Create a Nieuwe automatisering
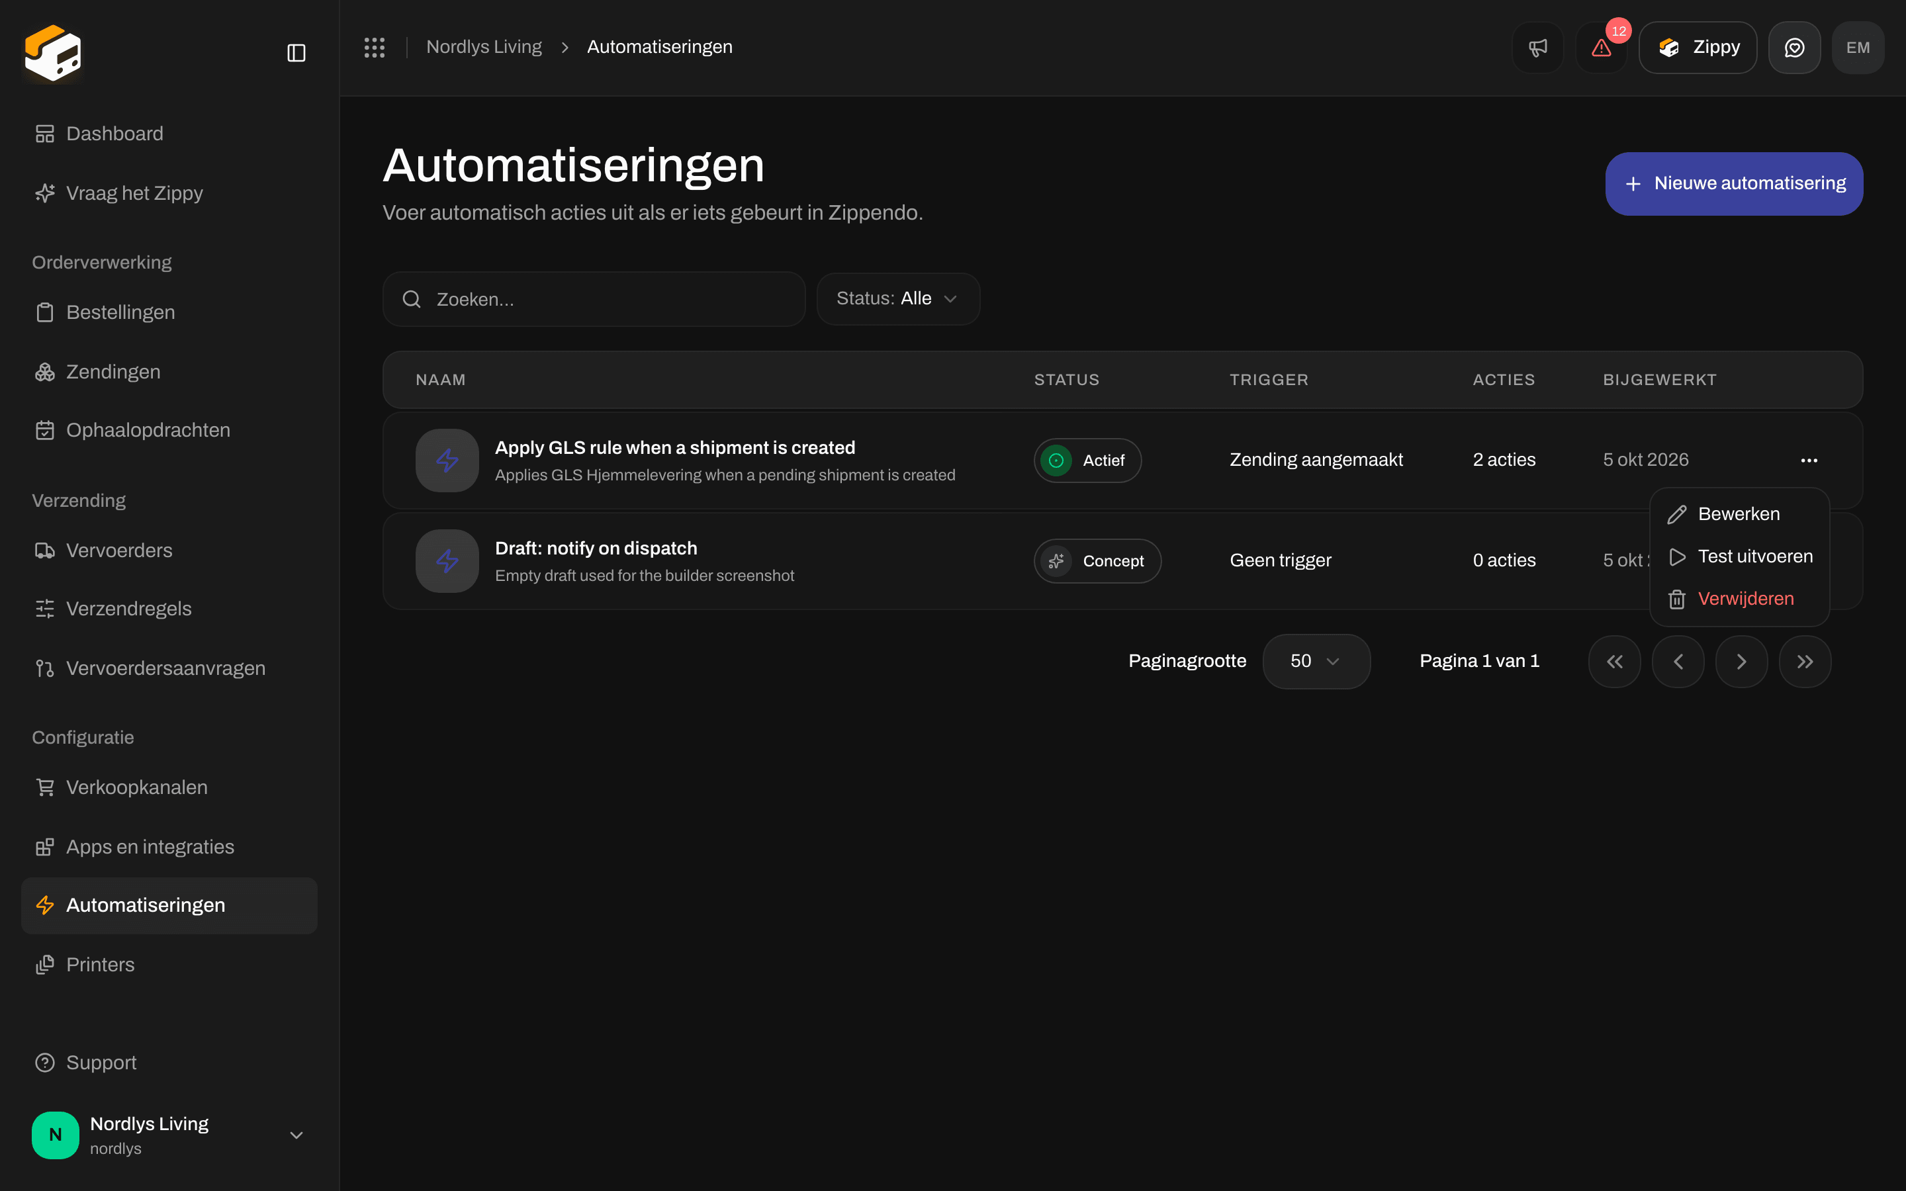Viewport: 1906px width, 1191px height. coord(1735,183)
